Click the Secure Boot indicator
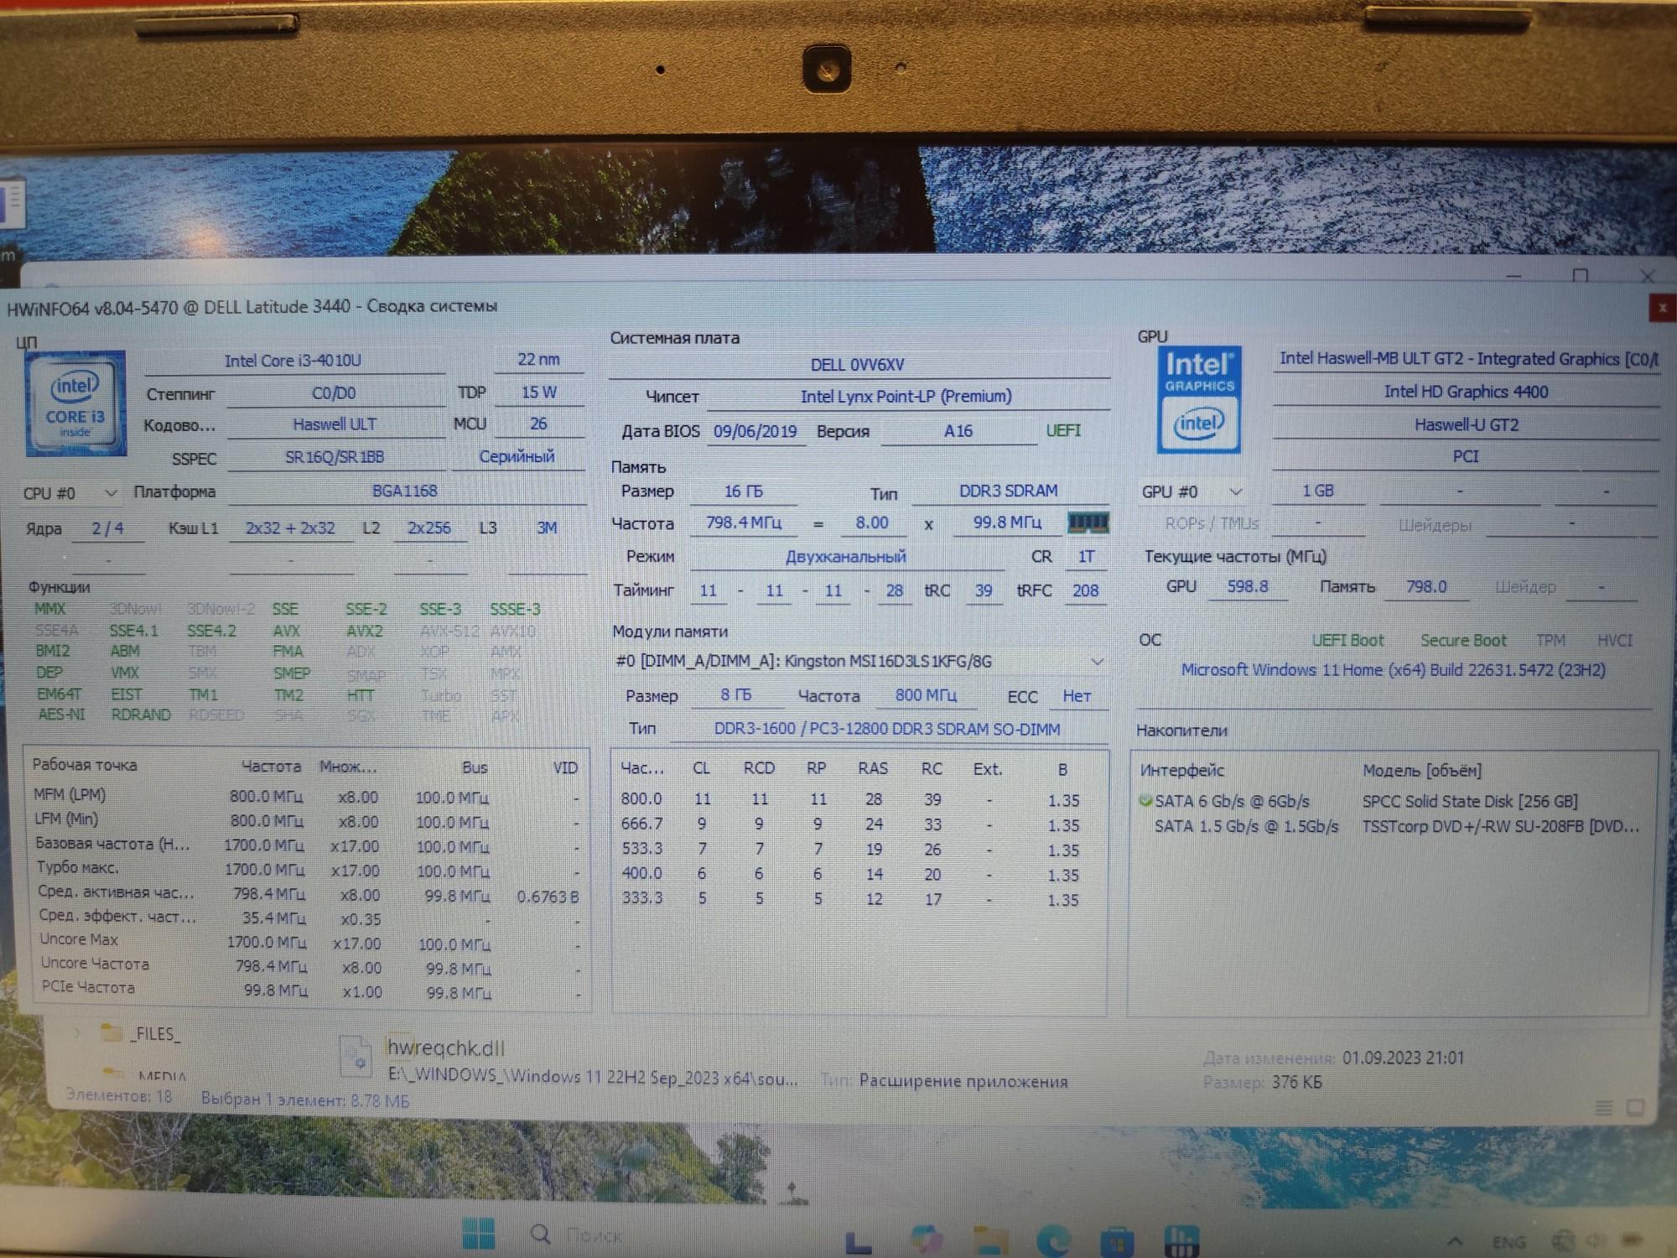 click(x=1463, y=641)
